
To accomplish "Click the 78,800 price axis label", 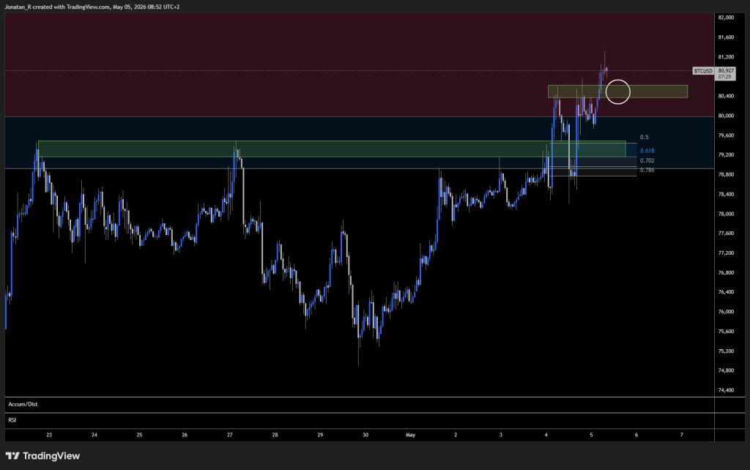I will (726, 174).
